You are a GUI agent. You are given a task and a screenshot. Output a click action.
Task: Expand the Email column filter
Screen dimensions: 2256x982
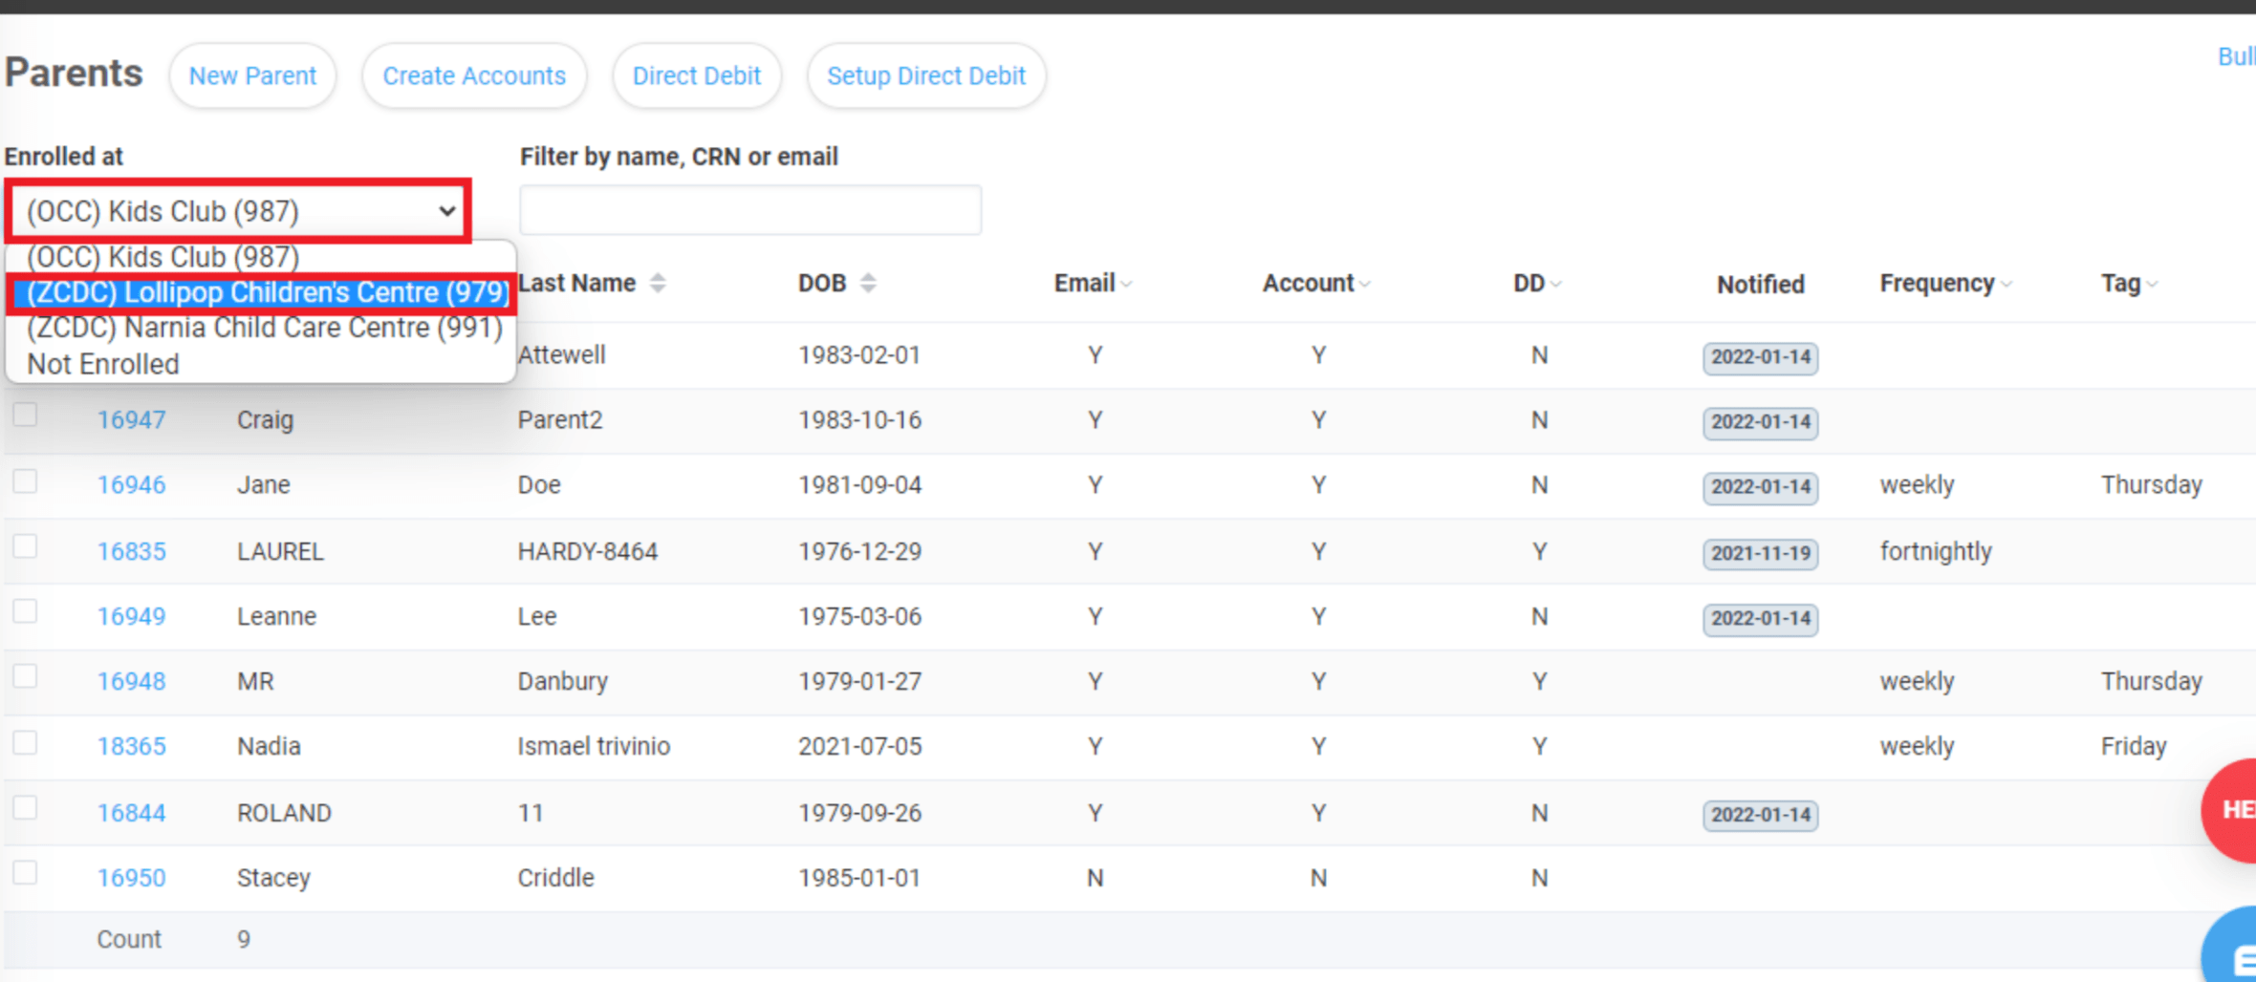(x=1127, y=284)
